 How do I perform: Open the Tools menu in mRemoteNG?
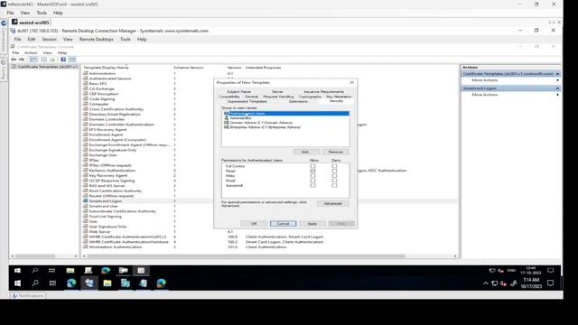(x=42, y=13)
